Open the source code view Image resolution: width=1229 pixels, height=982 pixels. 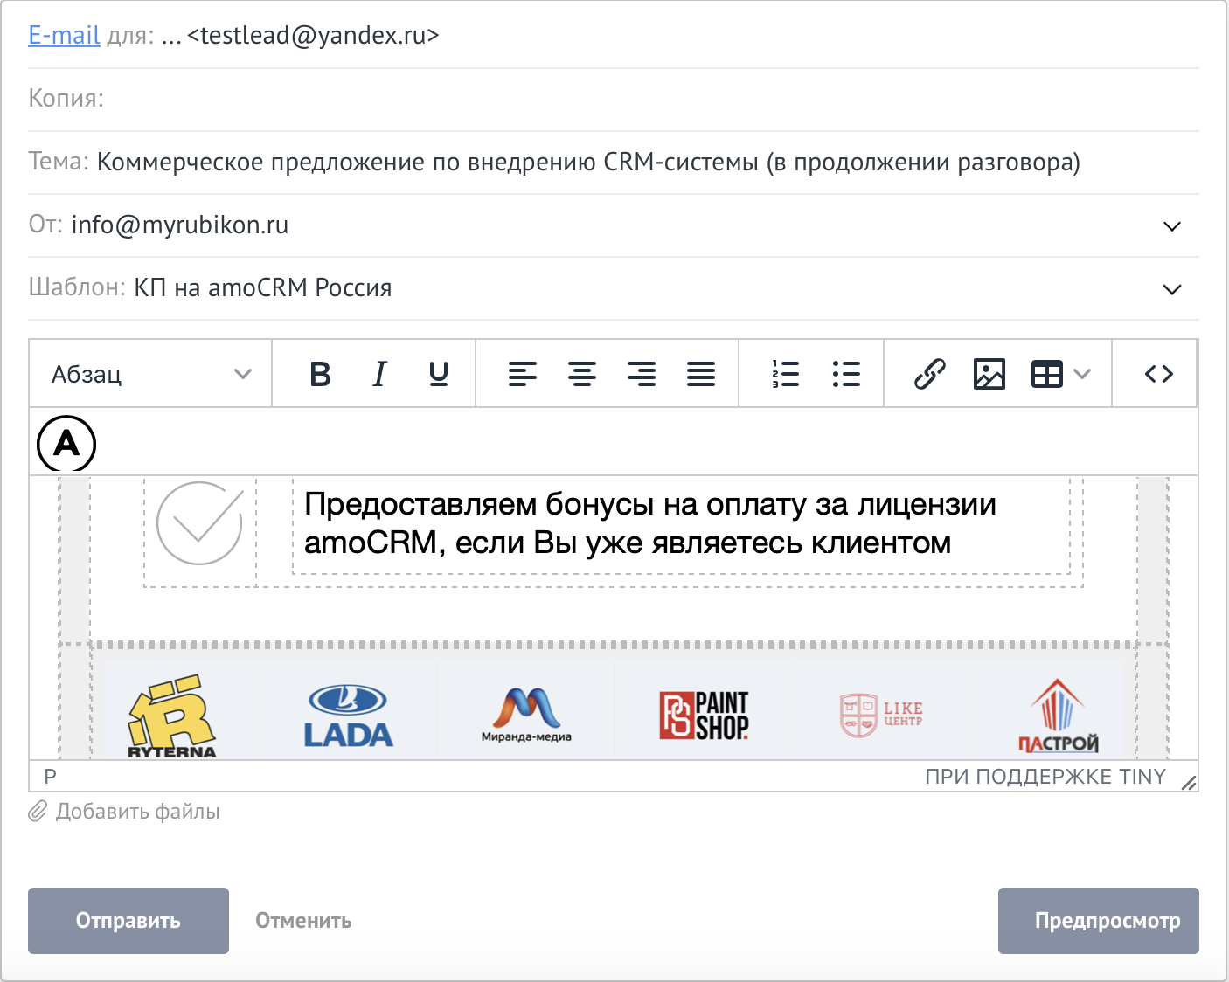tap(1159, 374)
